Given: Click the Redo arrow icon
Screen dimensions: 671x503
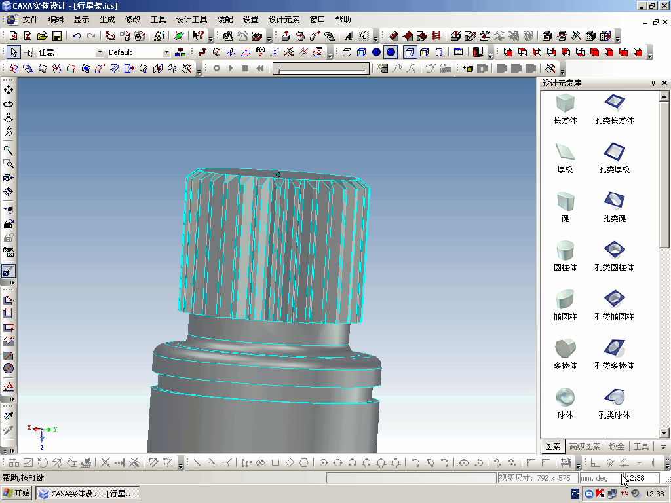Looking at the screenshot, I should (91, 36).
